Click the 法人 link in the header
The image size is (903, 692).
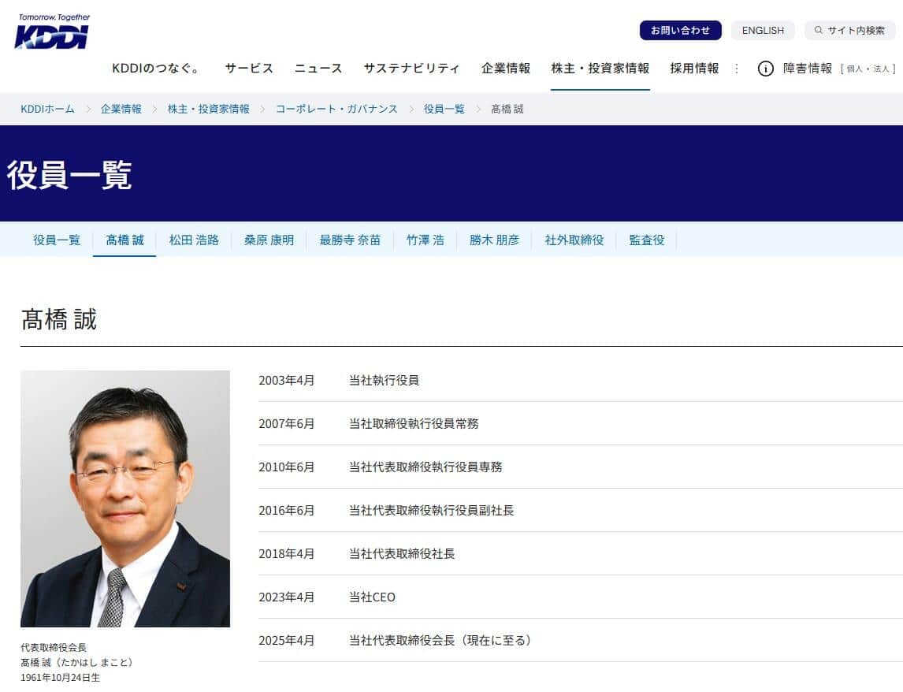click(882, 69)
